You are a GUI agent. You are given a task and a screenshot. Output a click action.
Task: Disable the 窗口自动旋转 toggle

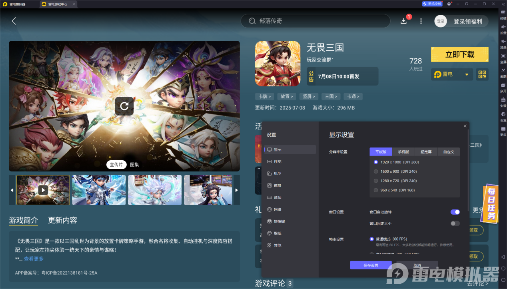pos(455,212)
